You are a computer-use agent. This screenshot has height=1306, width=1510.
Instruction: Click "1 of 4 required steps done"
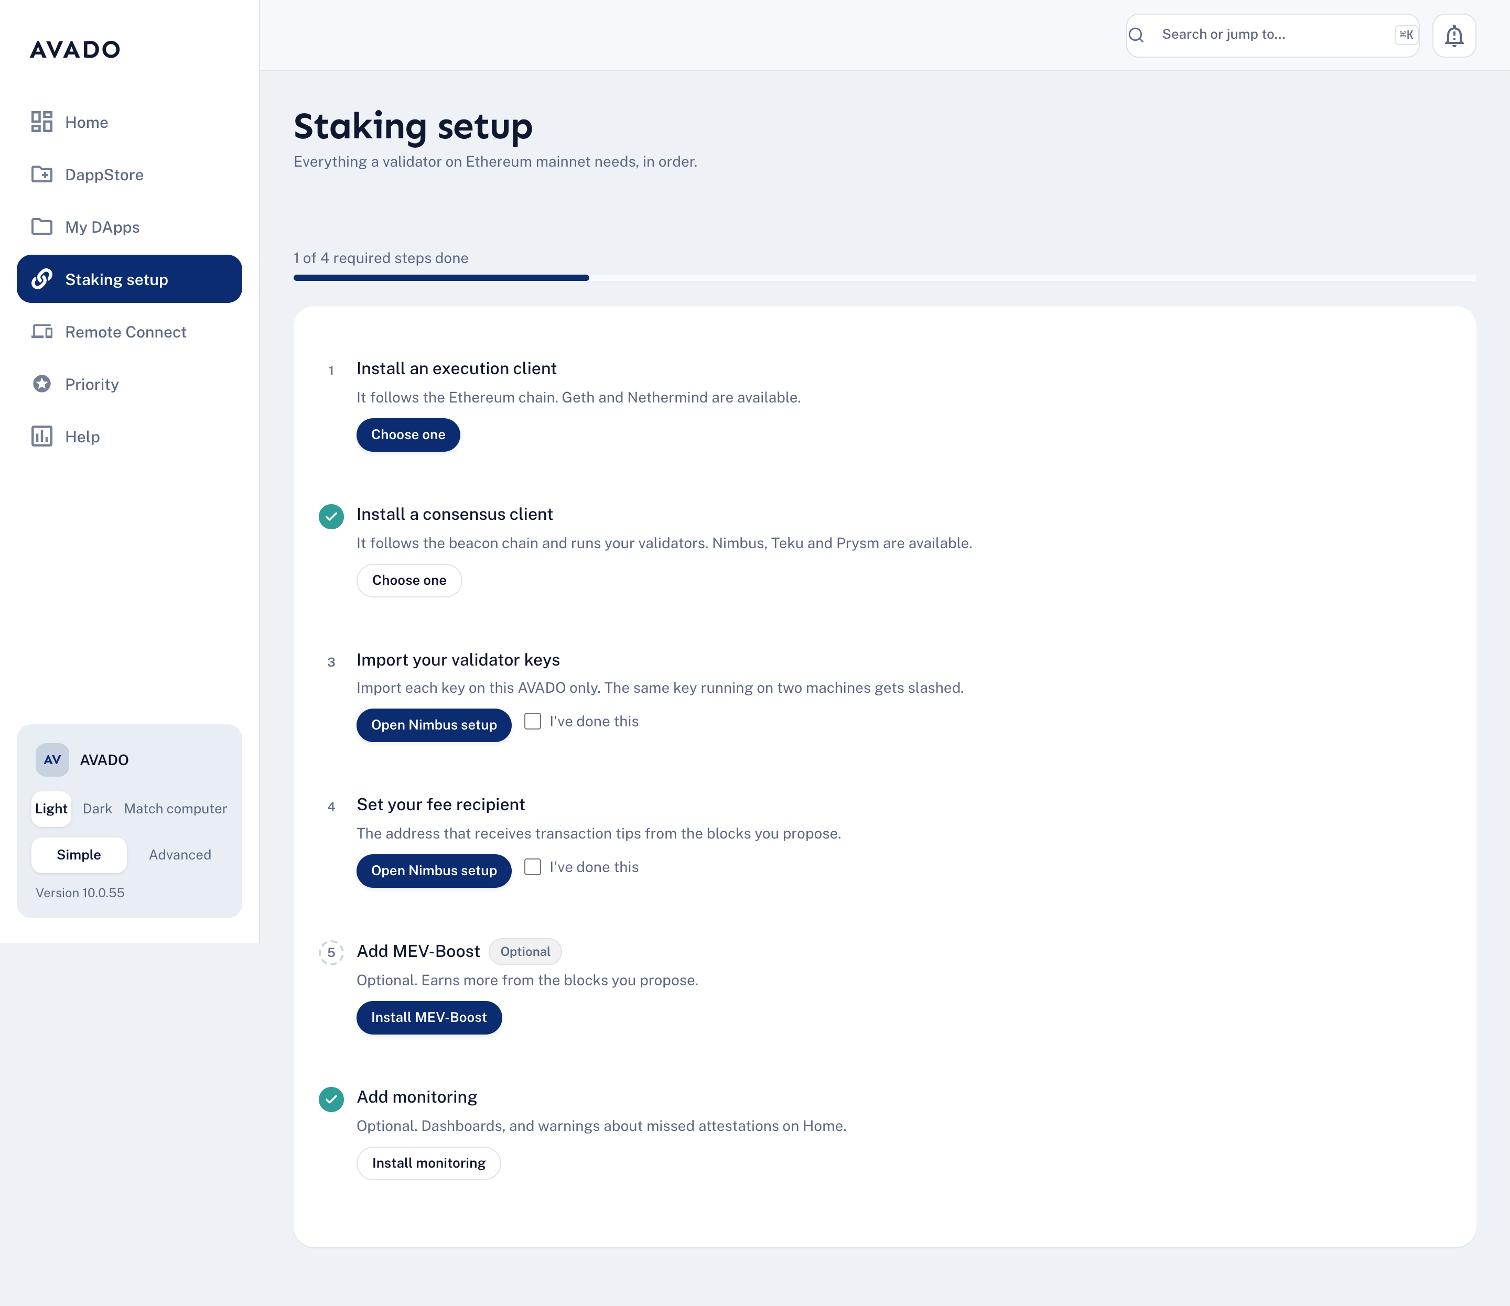click(381, 258)
